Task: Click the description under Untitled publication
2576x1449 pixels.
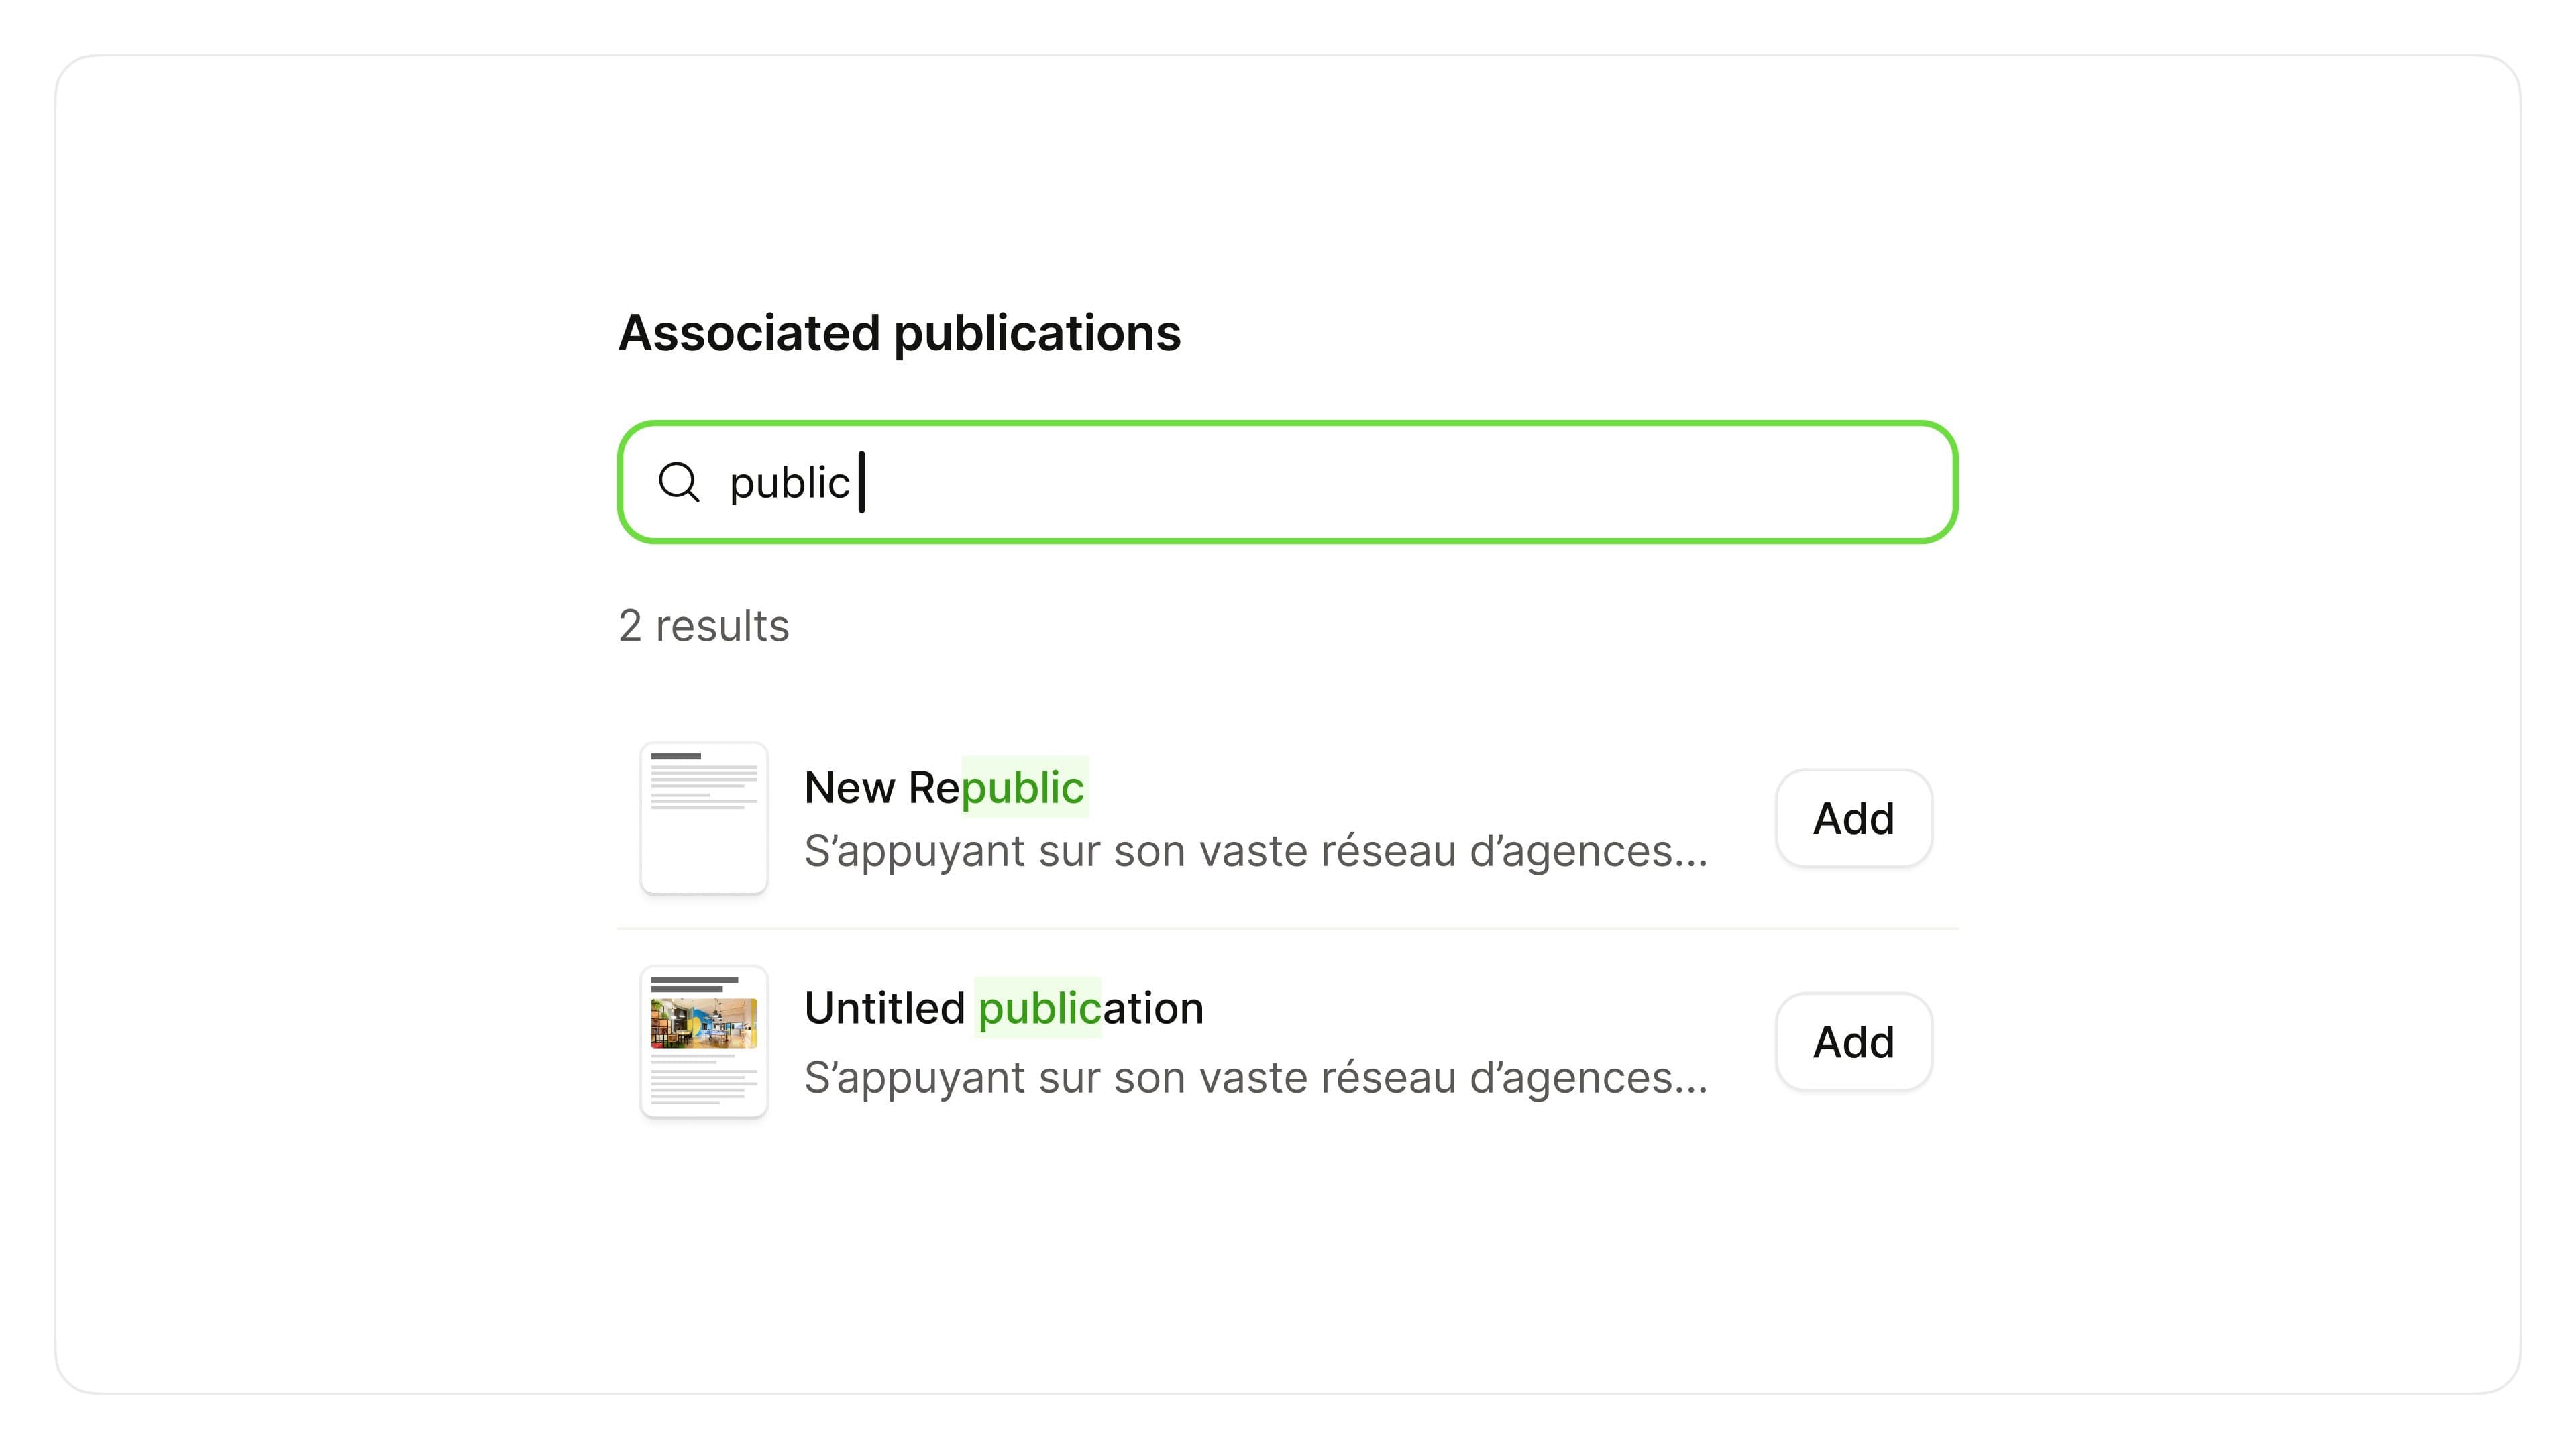Action: coord(1256,1078)
